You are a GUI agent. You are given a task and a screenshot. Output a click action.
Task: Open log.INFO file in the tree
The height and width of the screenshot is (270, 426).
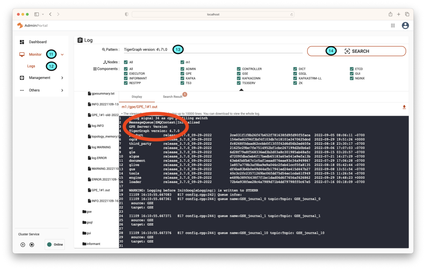pos(96,126)
